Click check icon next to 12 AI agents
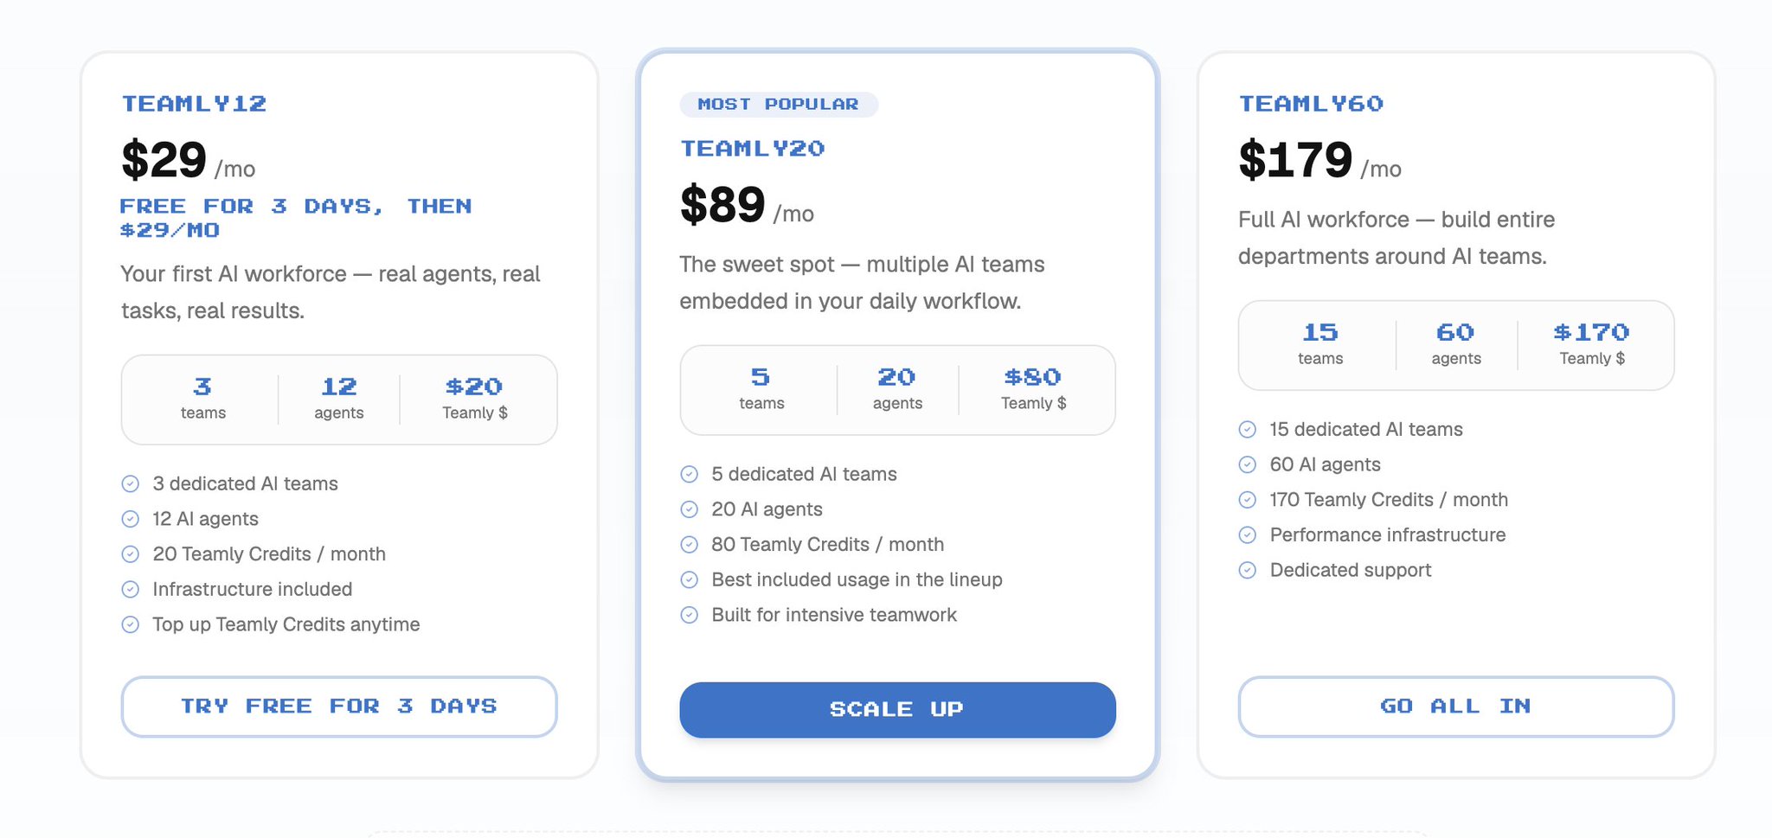Viewport: 1772px width, 838px height. tap(131, 519)
